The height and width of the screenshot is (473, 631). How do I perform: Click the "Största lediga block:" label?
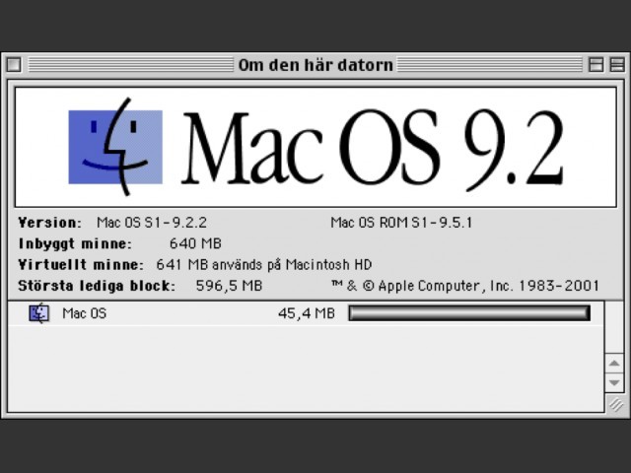click(97, 286)
